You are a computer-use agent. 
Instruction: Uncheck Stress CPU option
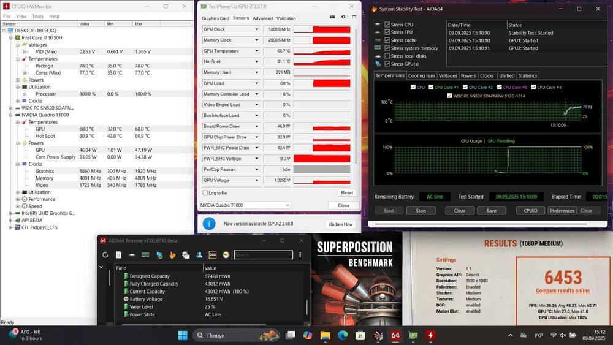pyautogui.click(x=387, y=25)
